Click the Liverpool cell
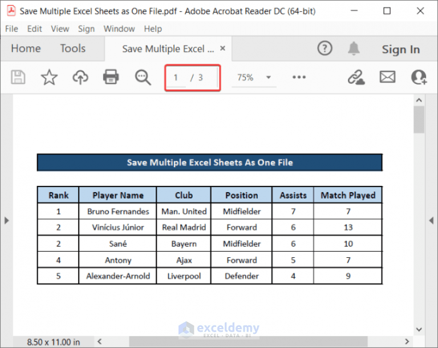This screenshot has height=348, width=438. (x=184, y=276)
